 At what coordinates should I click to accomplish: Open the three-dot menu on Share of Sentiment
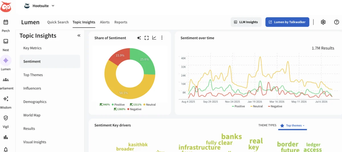point(162,38)
